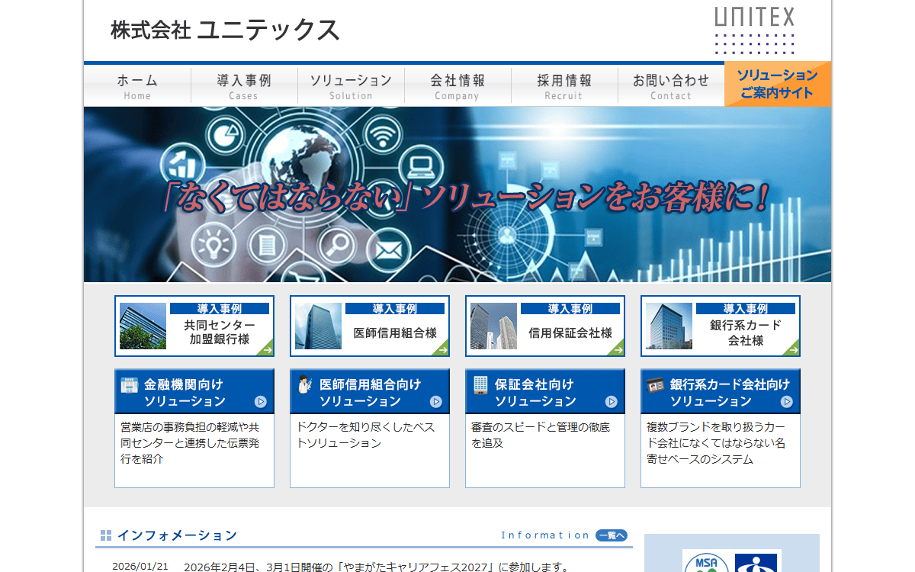
Task: Click text 審査のスピードと管理の徹底を追及
Action: (541, 435)
